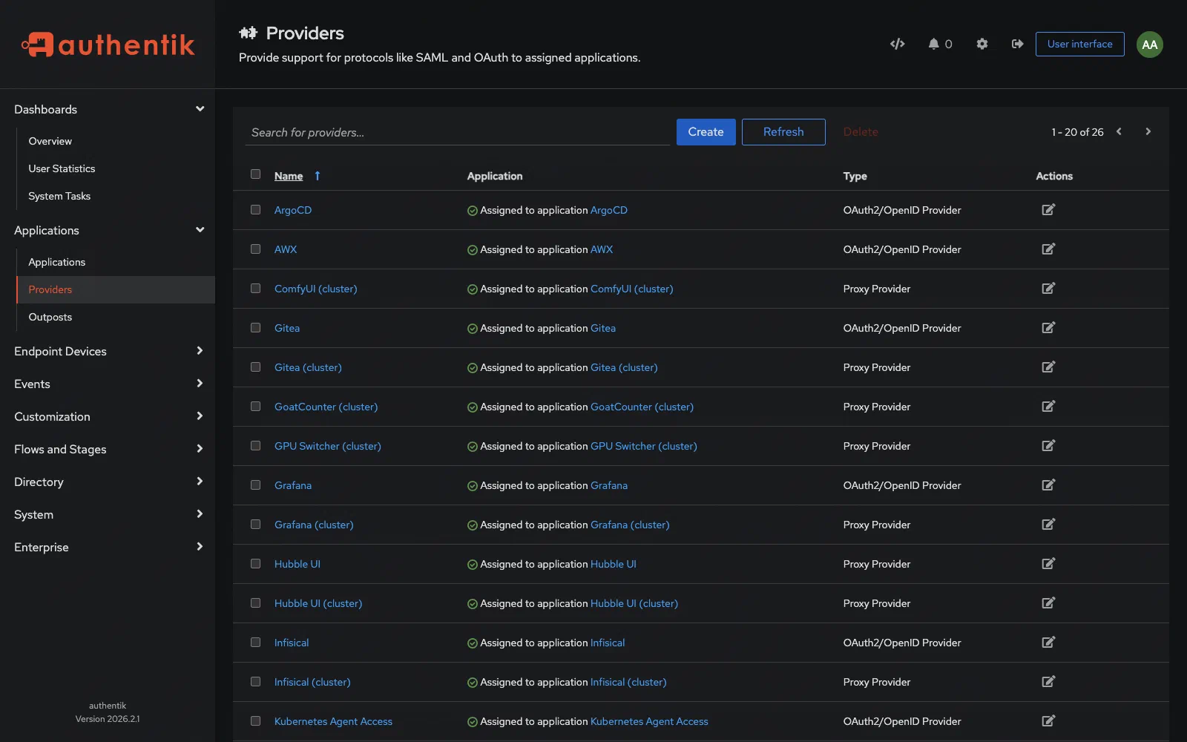Select the Infisical (cluster) row checkbox

(256, 682)
